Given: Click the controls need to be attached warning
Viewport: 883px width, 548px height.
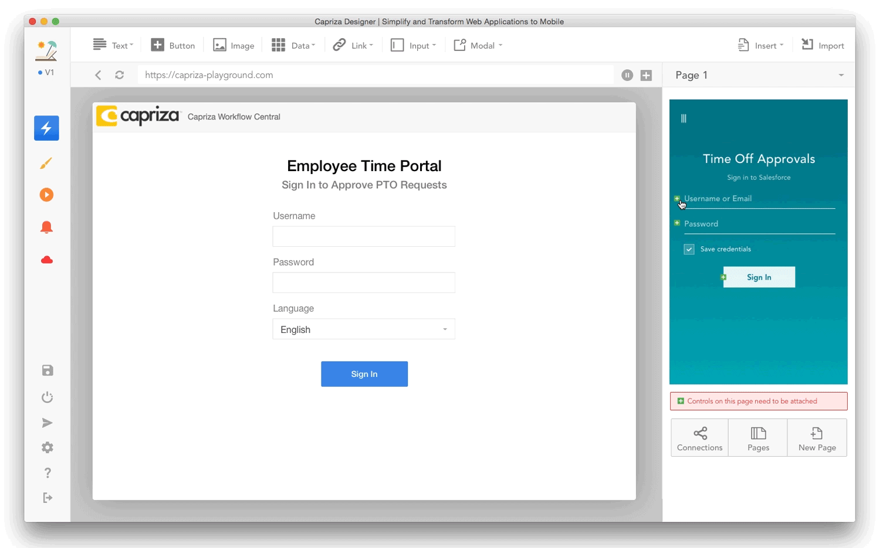Looking at the screenshot, I should click(759, 401).
